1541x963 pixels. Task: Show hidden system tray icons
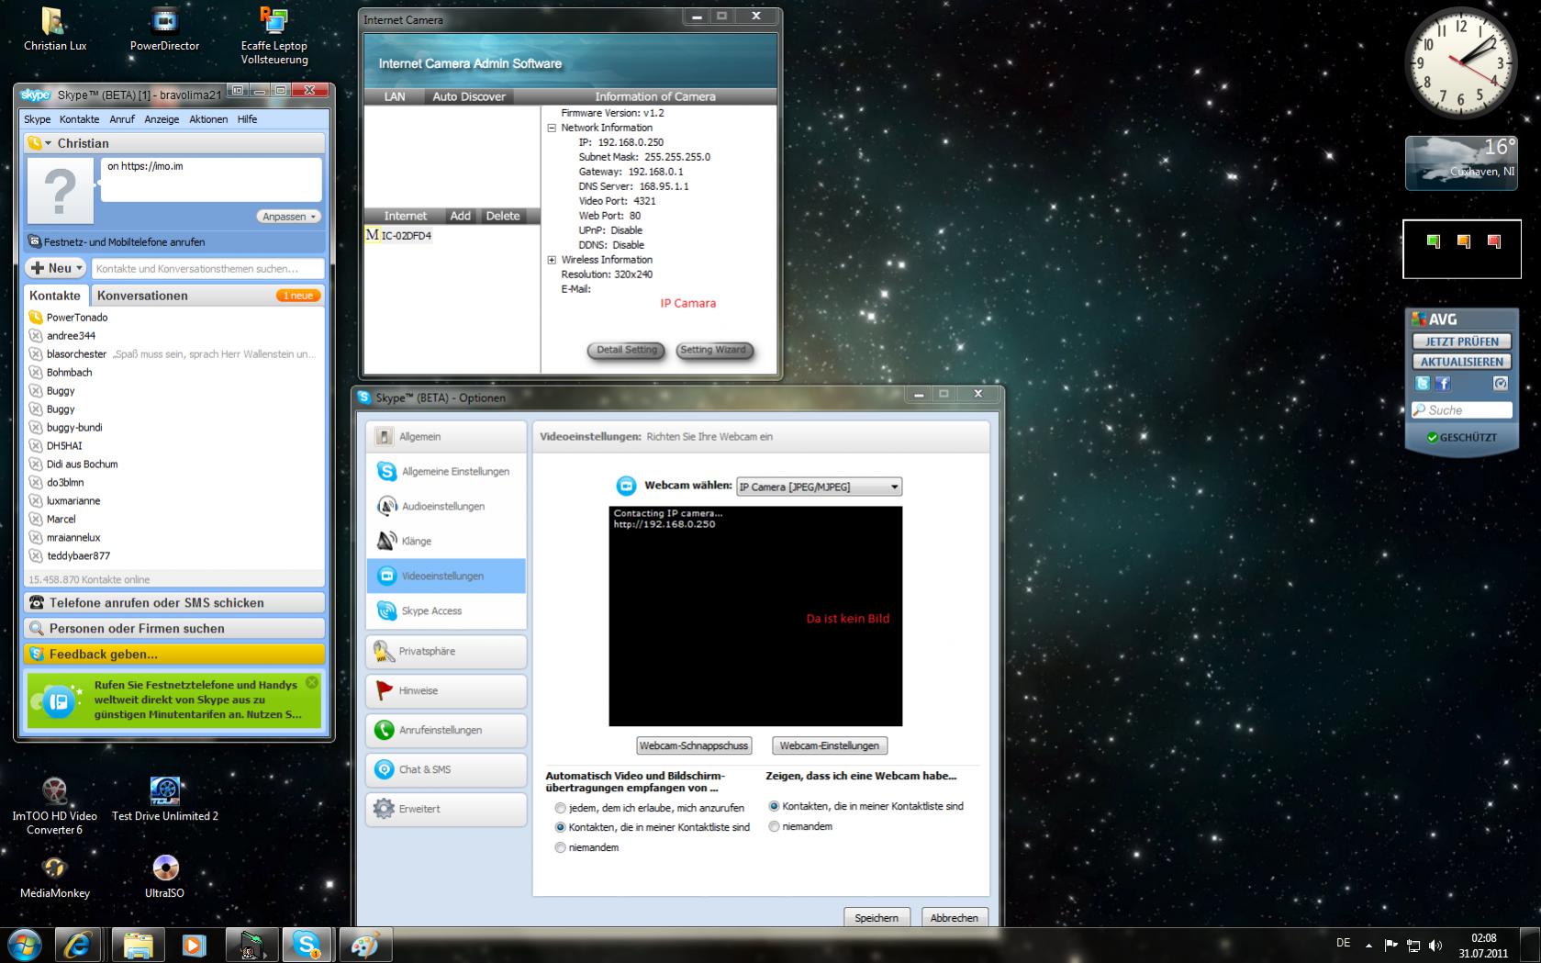pyautogui.click(x=1368, y=945)
